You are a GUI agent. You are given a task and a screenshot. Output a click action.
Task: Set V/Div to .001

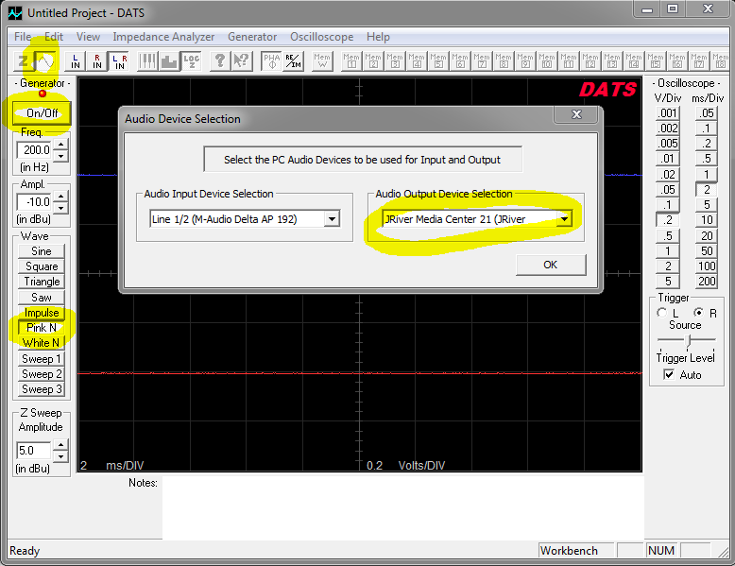(x=668, y=113)
